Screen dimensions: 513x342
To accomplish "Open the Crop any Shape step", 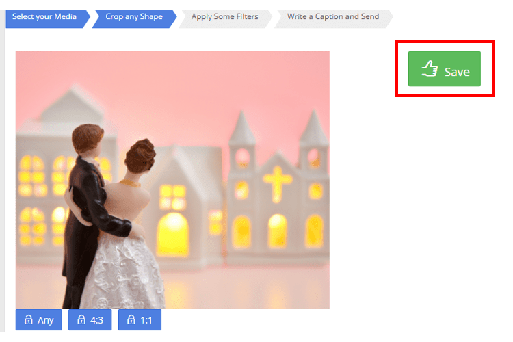I will point(134,16).
